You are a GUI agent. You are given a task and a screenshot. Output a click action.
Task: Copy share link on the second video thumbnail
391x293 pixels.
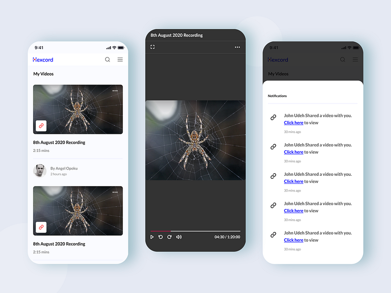point(41,227)
